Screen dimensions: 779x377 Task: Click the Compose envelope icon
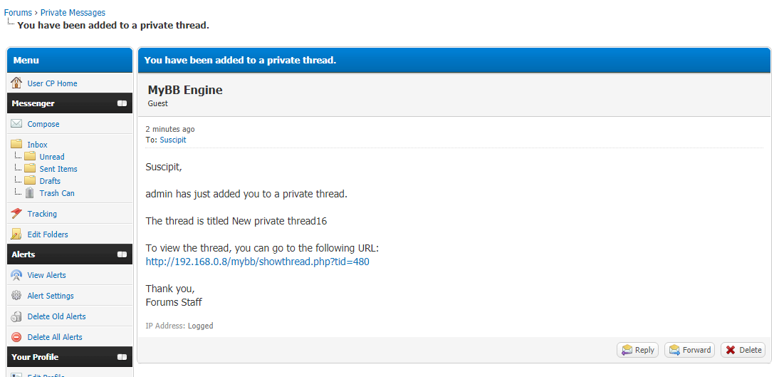click(16, 124)
